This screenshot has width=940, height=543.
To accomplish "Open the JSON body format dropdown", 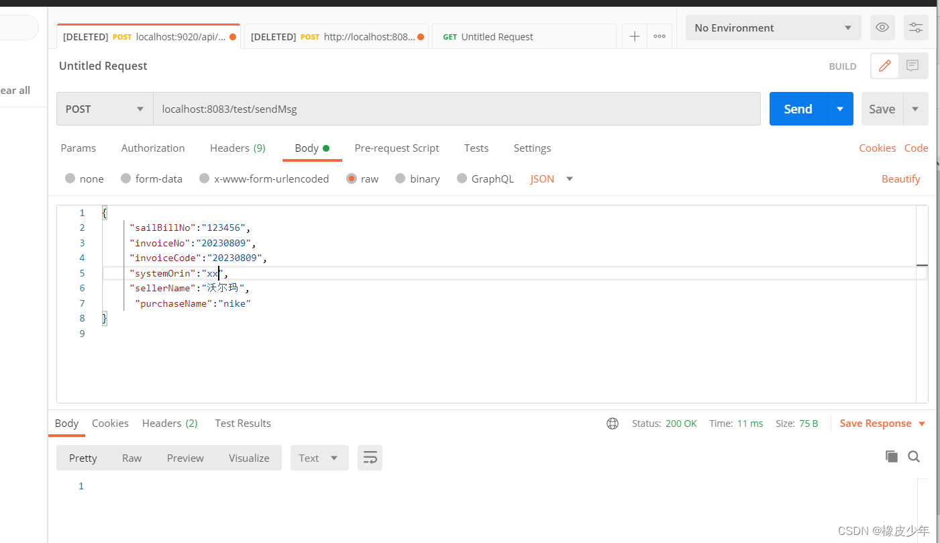I will tap(552, 179).
